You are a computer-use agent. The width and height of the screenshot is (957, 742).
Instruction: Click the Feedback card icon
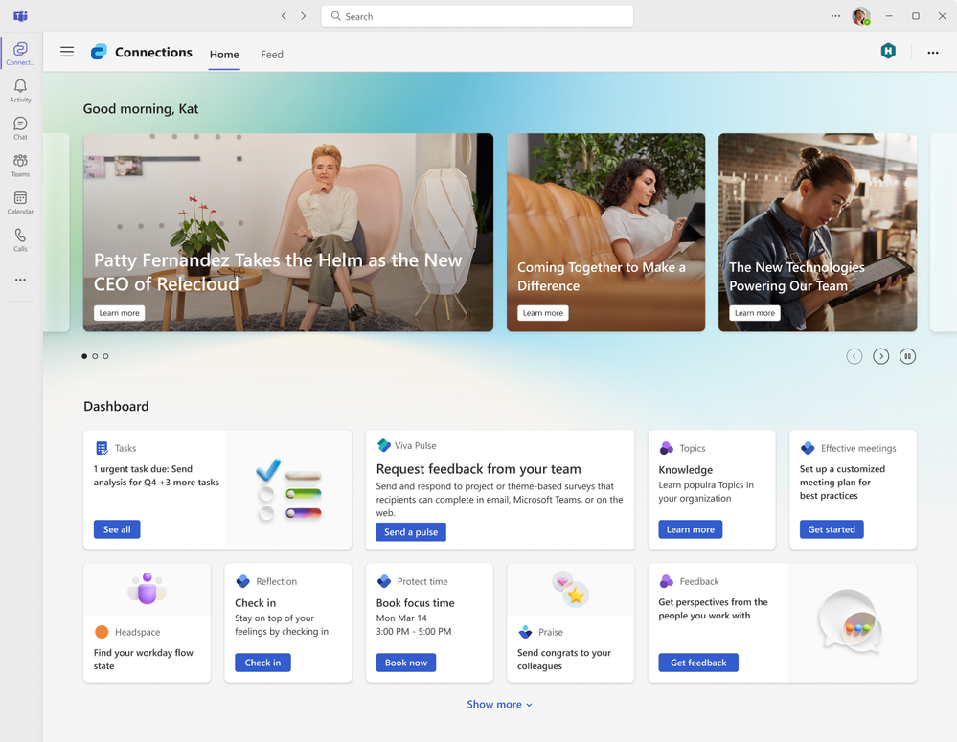click(x=667, y=581)
